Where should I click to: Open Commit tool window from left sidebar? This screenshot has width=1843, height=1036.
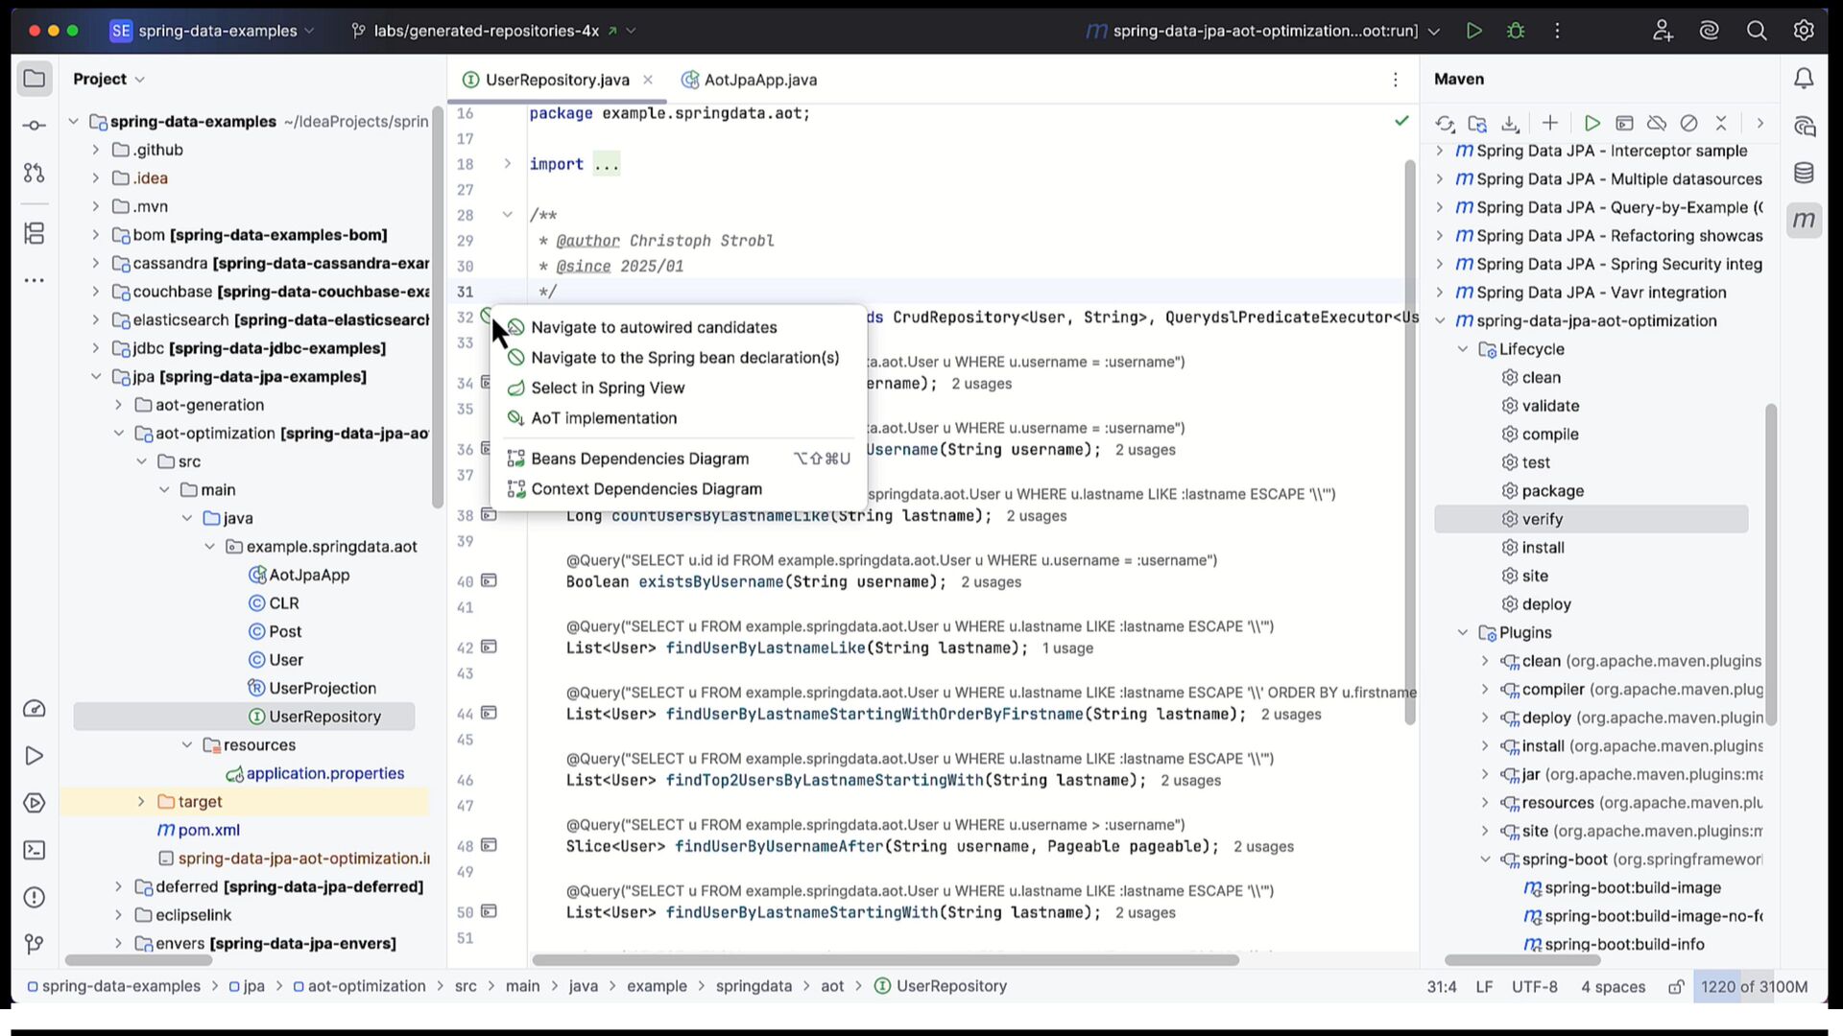coord(35,126)
